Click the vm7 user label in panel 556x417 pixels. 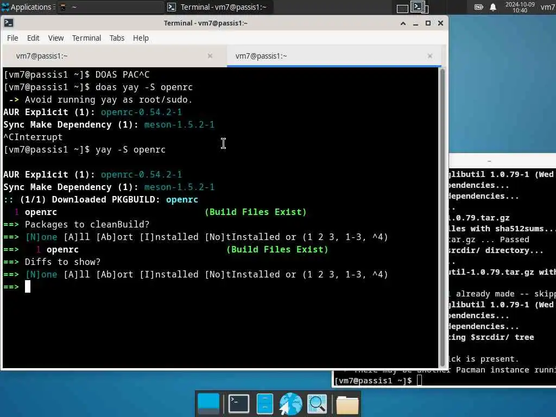point(548,7)
